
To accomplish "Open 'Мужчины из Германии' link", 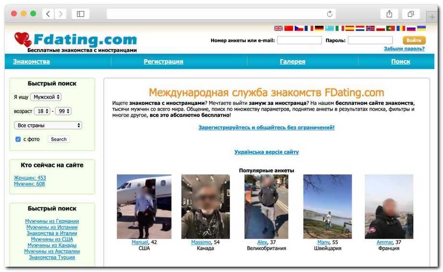I will click(x=52, y=221).
